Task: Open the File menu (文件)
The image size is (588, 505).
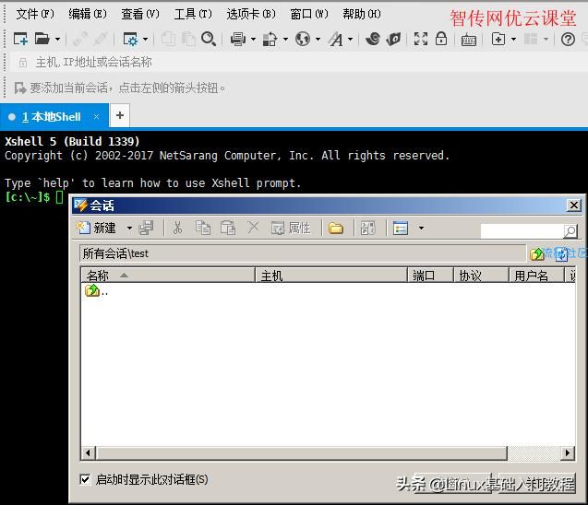Action: 35,14
